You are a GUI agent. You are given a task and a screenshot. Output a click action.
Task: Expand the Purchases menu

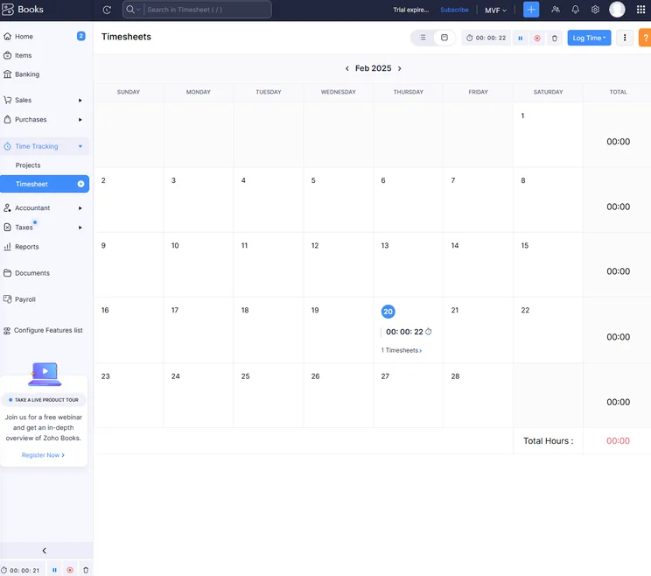45,120
